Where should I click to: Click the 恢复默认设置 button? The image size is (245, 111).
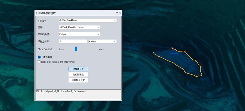[x=78, y=80]
